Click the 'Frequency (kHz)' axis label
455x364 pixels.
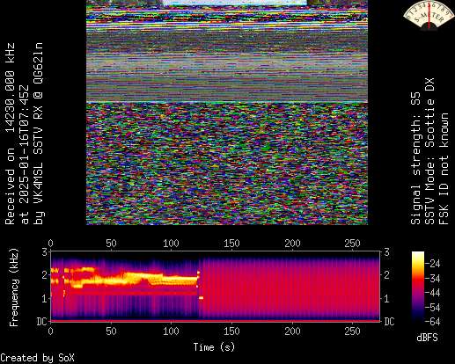click(13, 288)
